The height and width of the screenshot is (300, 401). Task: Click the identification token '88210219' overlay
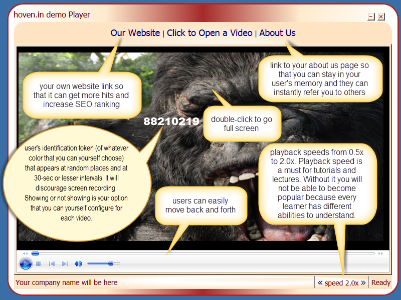[x=171, y=121]
